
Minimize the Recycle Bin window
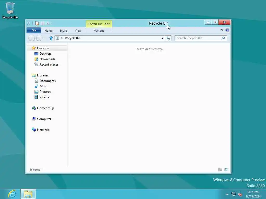tap(208, 22)
